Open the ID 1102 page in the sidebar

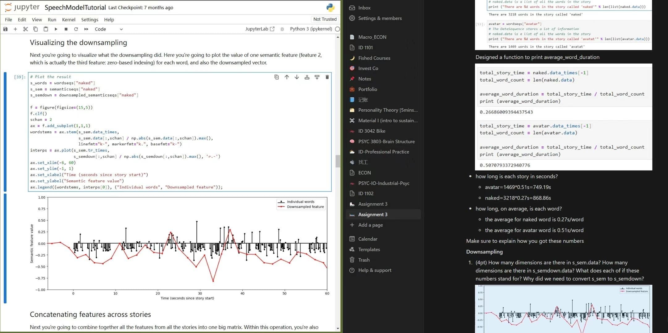(366, 193)
